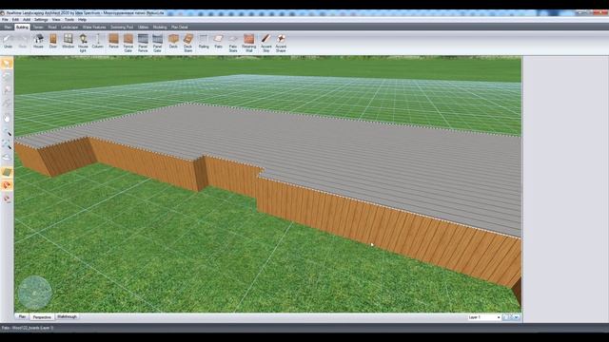The width and height of the screenshot is (609, 342).
Task: Pick the Accent Shape tool
Action: coord(281,43)
